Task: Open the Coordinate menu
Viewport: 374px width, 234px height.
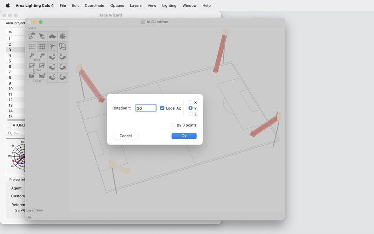Action: click(x=94, y=5)
